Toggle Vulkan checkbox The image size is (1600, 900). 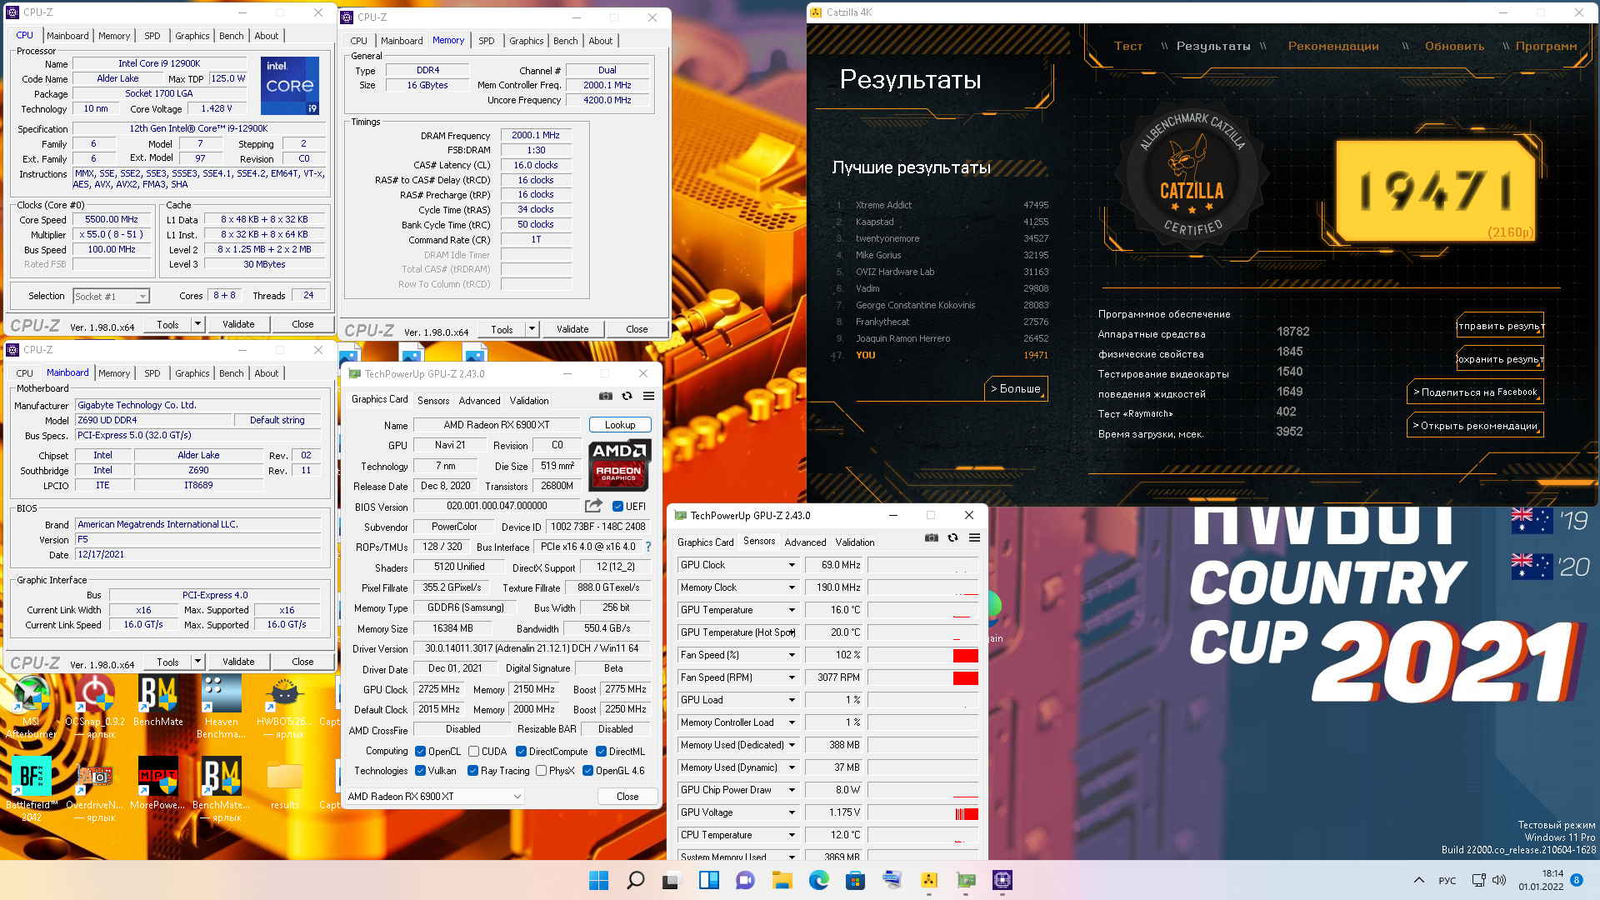pyautogui.click(x=421, y=770)
